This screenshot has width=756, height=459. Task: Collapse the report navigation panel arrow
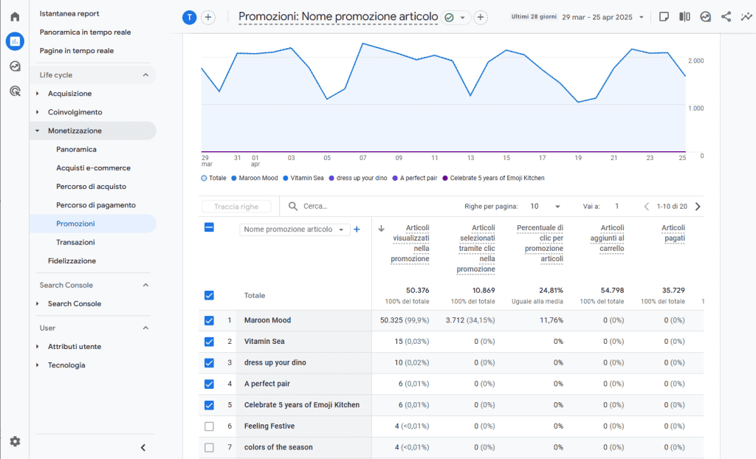point(142,447)
